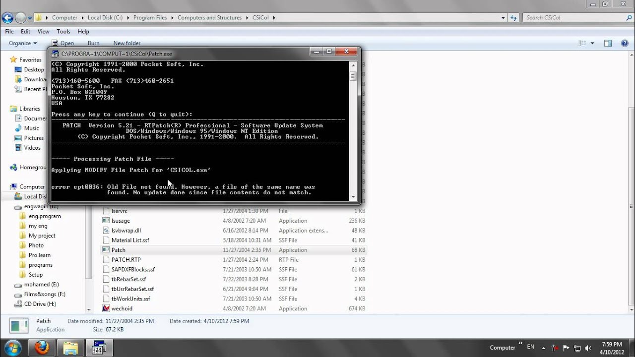Click the Libraries icon in navigation pane

13,109
